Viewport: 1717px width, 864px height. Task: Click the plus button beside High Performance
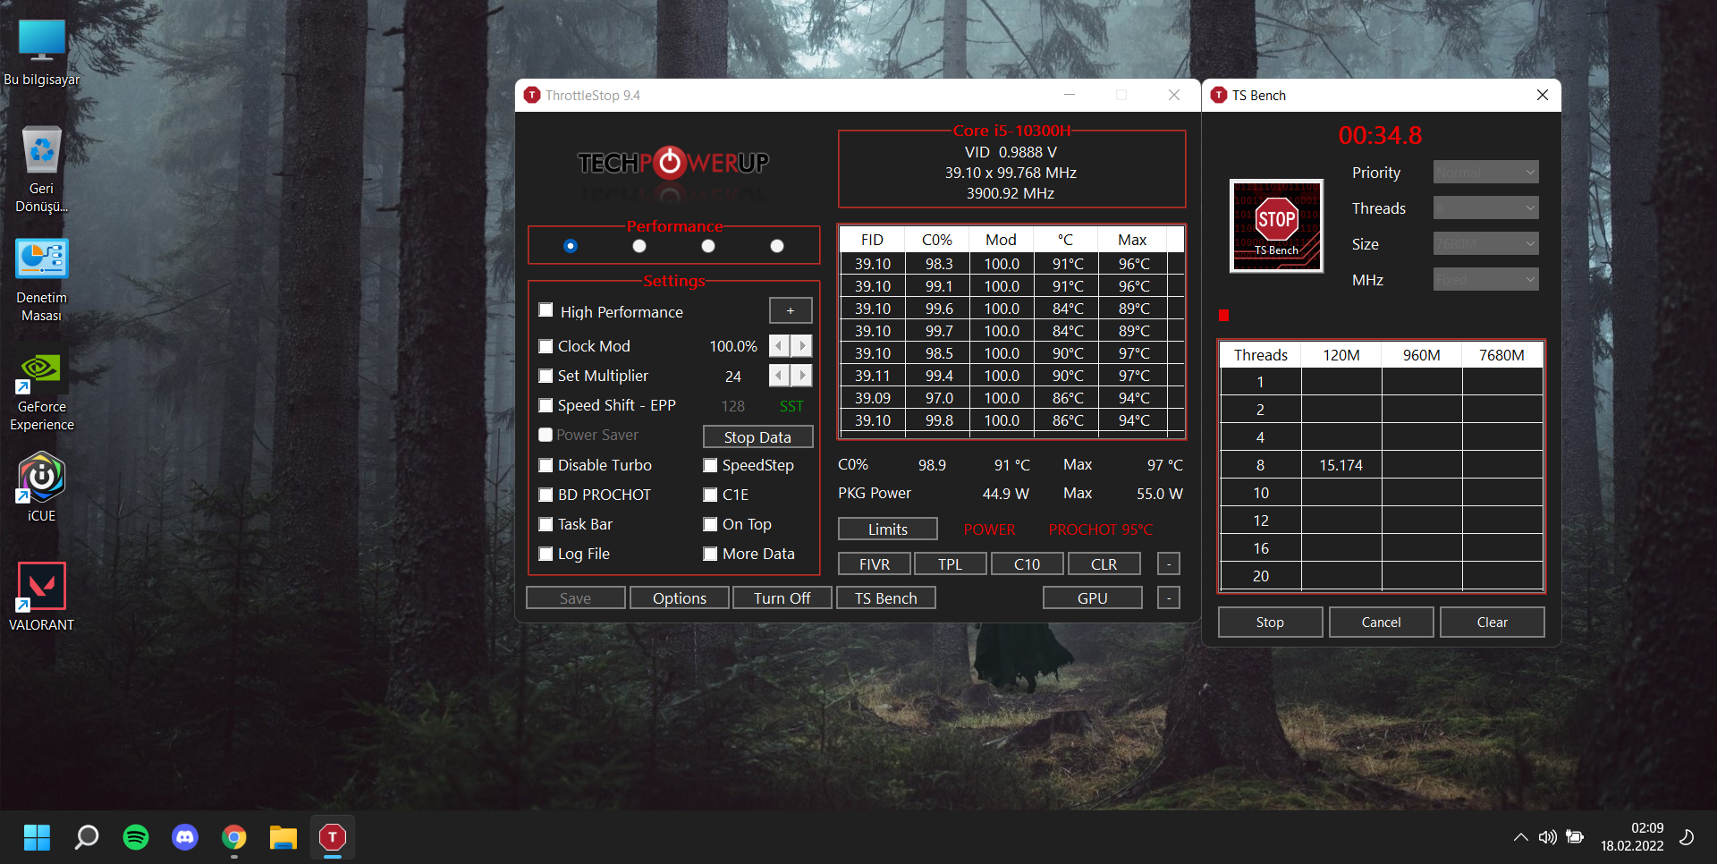pos(791,310)
